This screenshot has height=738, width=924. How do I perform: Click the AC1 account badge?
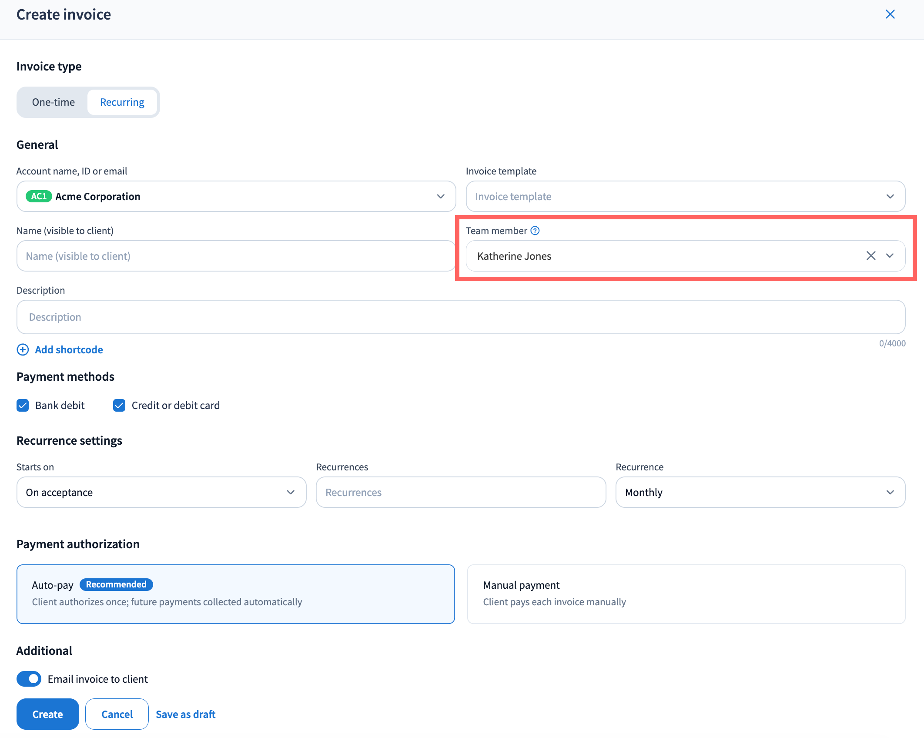[39, 196]
